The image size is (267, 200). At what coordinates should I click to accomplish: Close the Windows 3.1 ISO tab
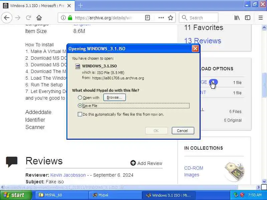pyautogui.click(x=69, y=6)
